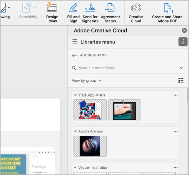Click the info button in Libraries panel
The width and height of the screenshot is (189, 175).
[x=183, y=42]
